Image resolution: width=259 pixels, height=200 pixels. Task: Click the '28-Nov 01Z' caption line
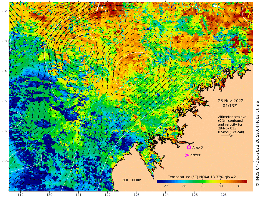pyautogui.click(x=227, y=128)
